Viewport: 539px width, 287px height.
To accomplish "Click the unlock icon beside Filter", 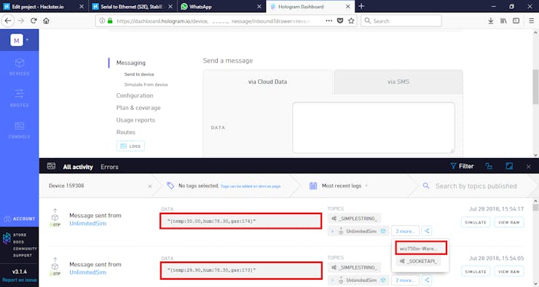I will click(489, 166).
